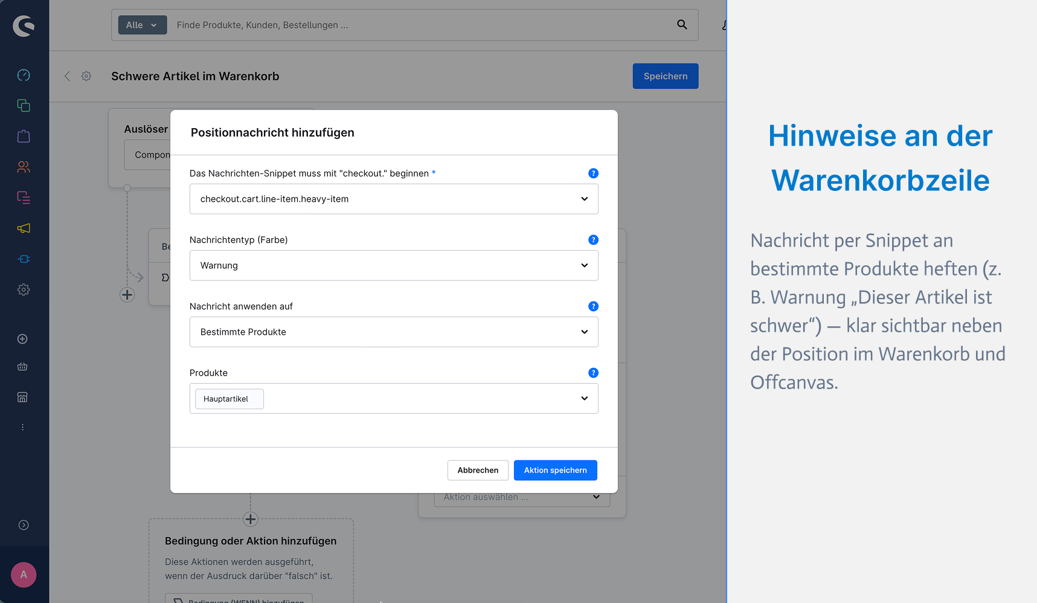Open user avatar A menu
Screen dimensions: 1037x603
(24, 575)
